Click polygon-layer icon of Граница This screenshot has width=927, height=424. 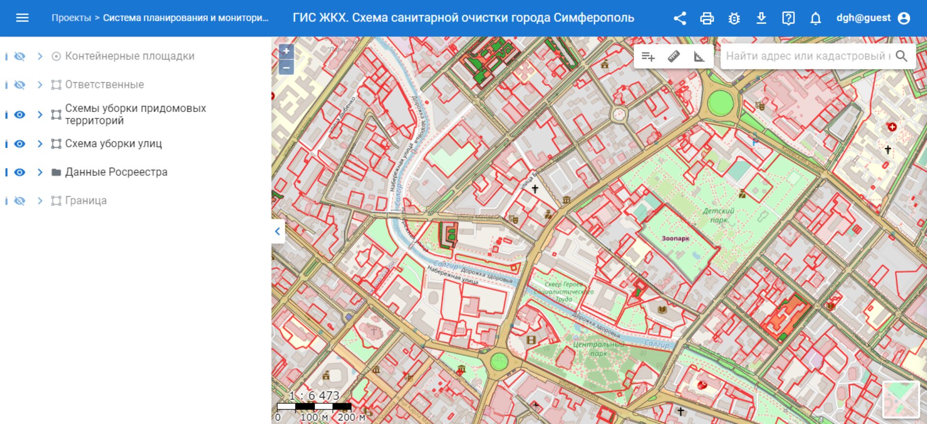point(56,200)
